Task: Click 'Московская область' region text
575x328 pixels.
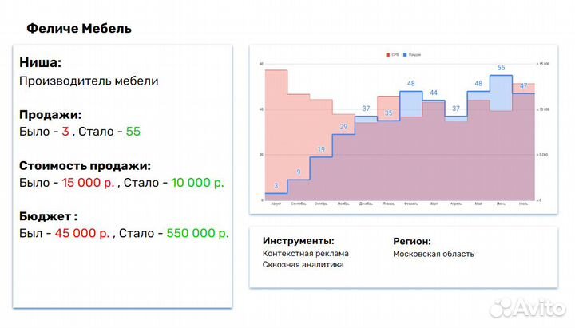Action: coord(433,254)
